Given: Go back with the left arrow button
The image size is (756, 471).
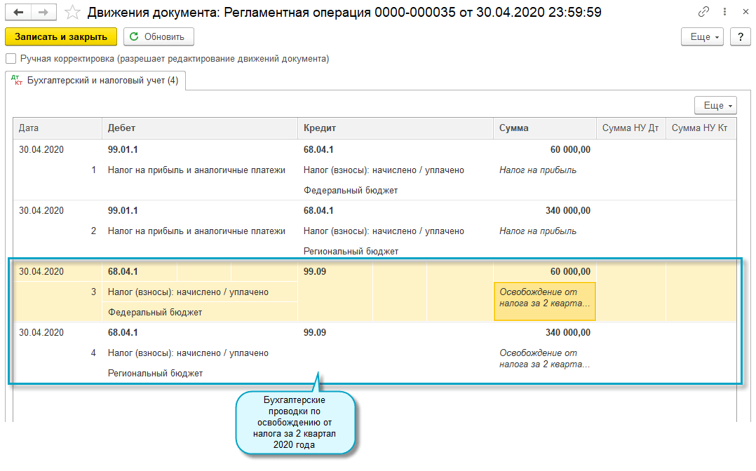Looking at the screenshot, I should click(x=18, y=13).
